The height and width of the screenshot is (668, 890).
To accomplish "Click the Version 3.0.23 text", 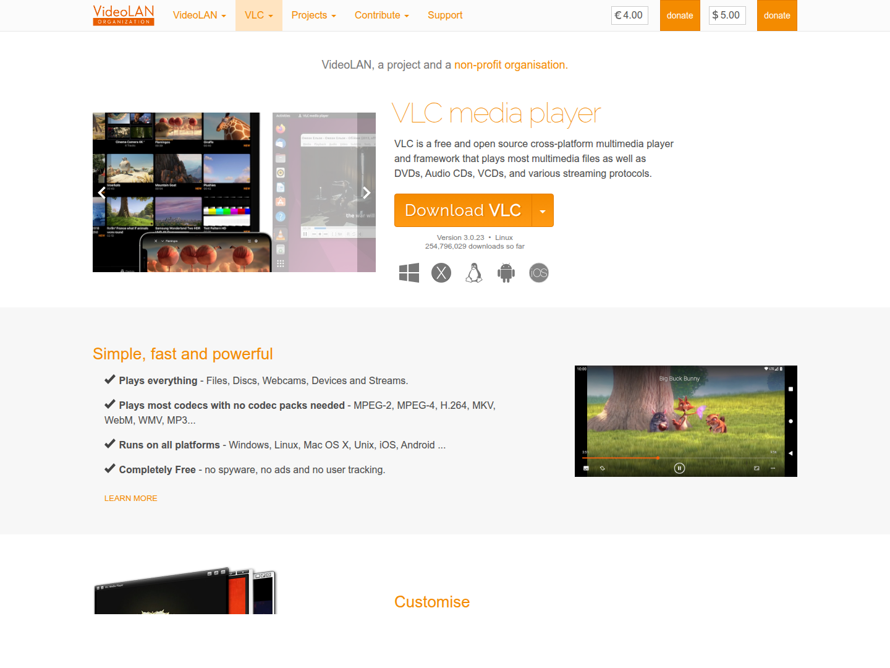I will 460,238.
